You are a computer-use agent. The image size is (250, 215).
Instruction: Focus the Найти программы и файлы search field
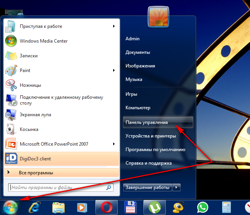coord(61,187)
